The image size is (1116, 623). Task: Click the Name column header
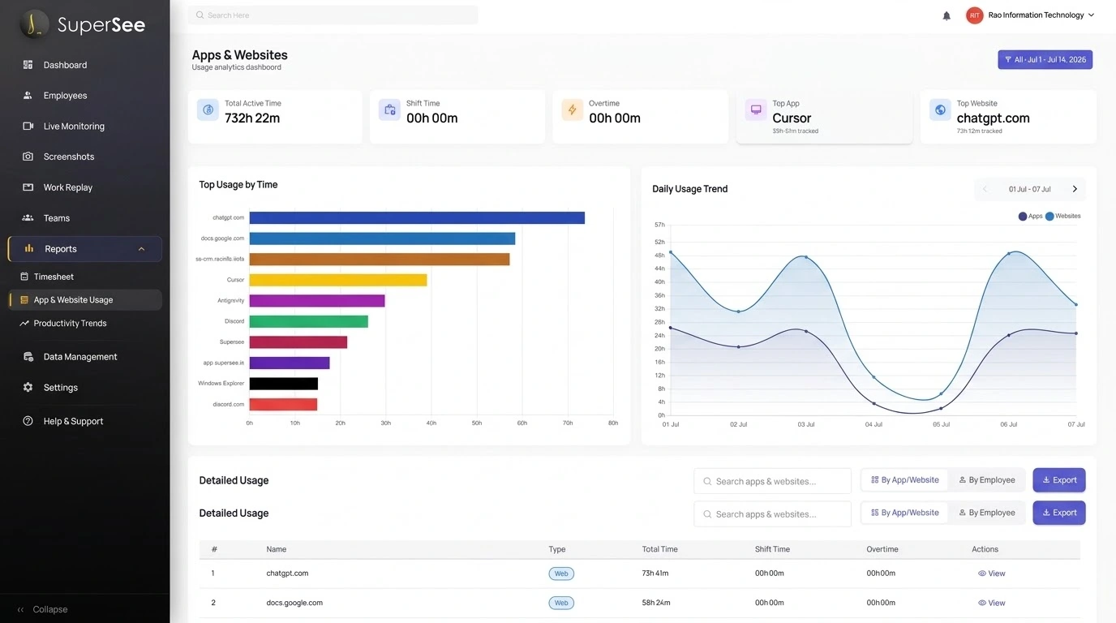point(277,549)
